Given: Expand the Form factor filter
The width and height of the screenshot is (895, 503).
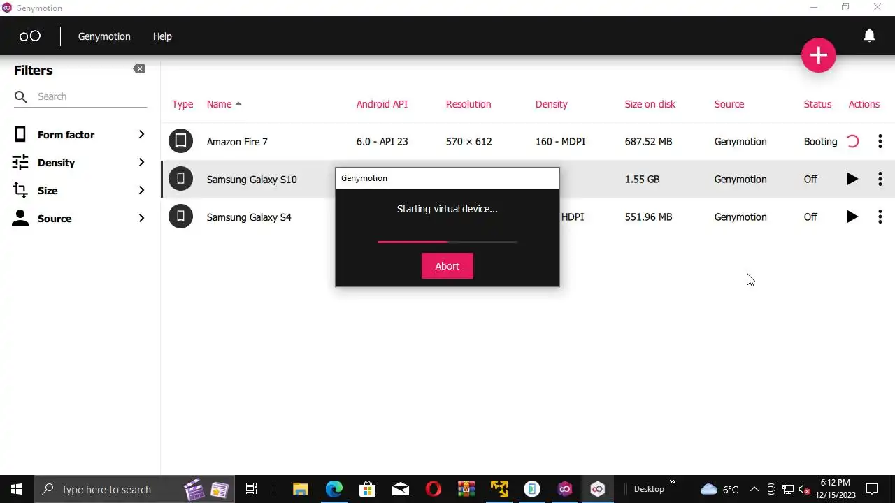Looking at the screenshot, I should [x=141, y=134].
